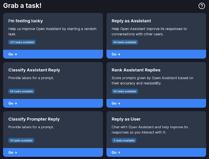Click Go on Reply as User card

point(156,152)
